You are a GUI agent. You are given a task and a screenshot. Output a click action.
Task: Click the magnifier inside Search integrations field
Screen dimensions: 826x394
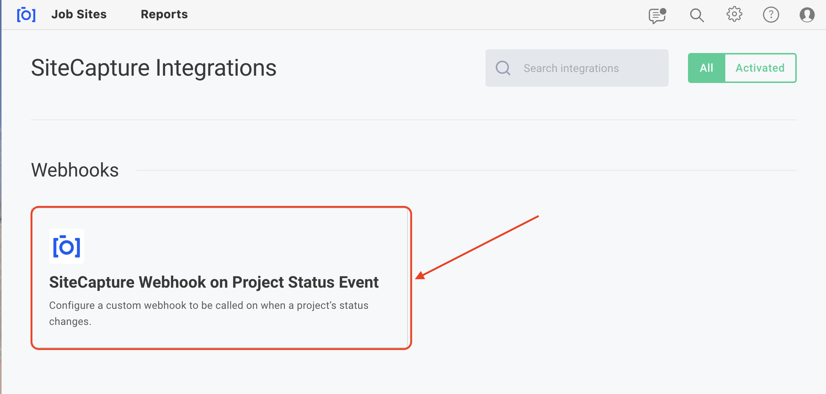503,68
